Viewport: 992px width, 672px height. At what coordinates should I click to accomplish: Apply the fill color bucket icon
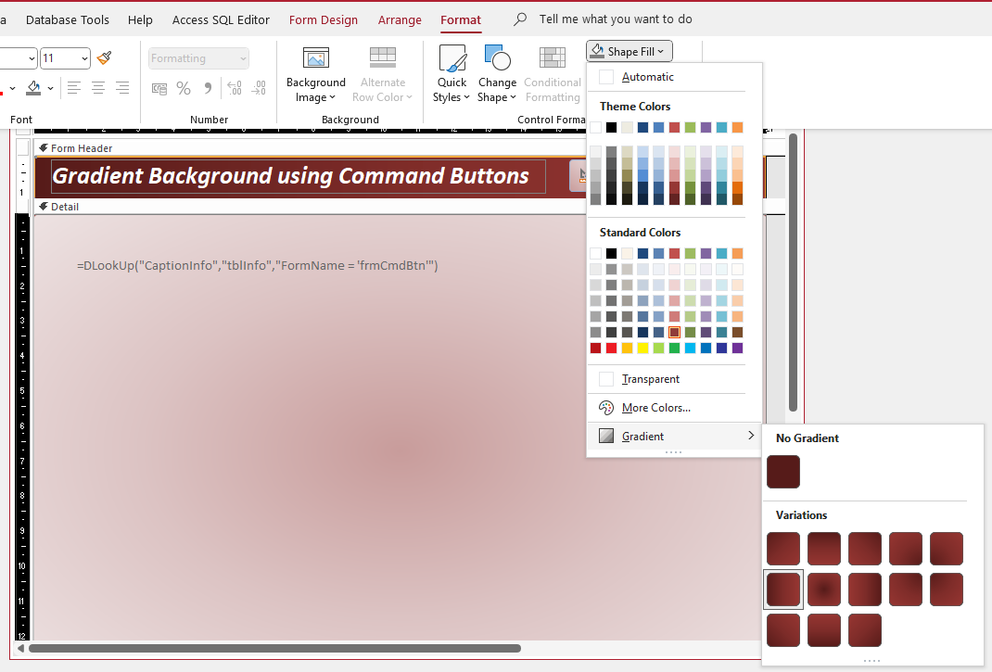(33, 88)
